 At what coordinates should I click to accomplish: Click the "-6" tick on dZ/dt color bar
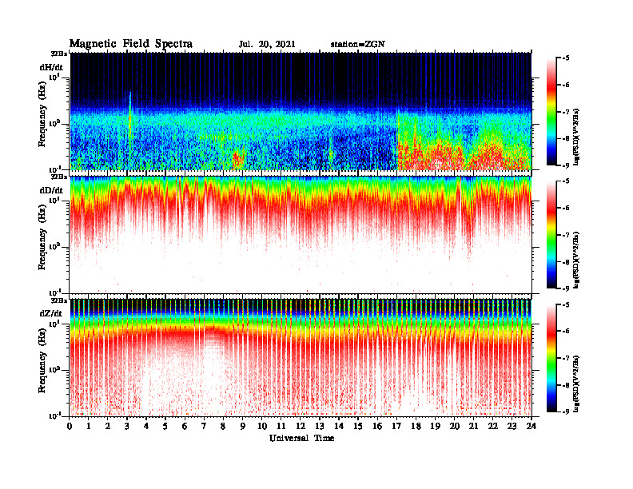[x=566, y=332]
